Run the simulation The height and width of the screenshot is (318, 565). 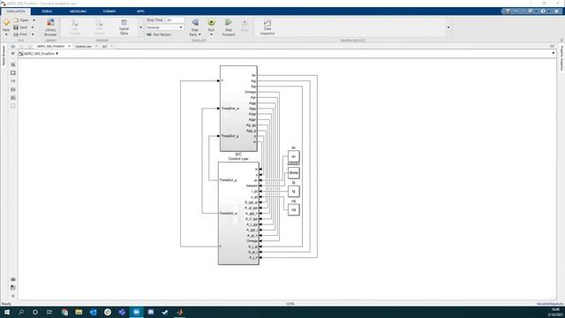211,23
